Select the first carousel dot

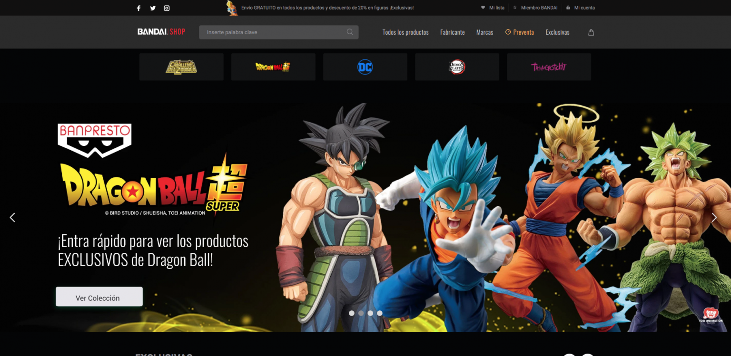click(352, 313)
